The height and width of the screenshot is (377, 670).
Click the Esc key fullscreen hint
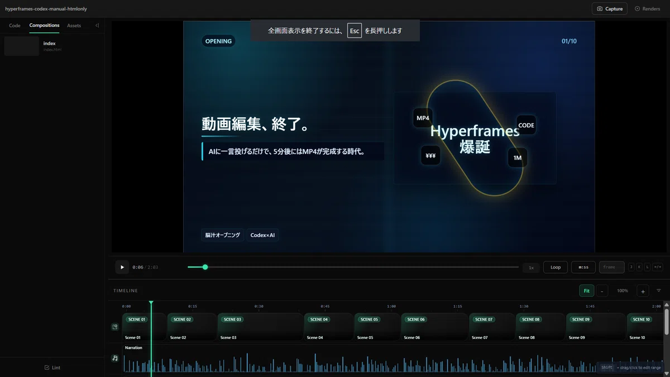(355, 30)
